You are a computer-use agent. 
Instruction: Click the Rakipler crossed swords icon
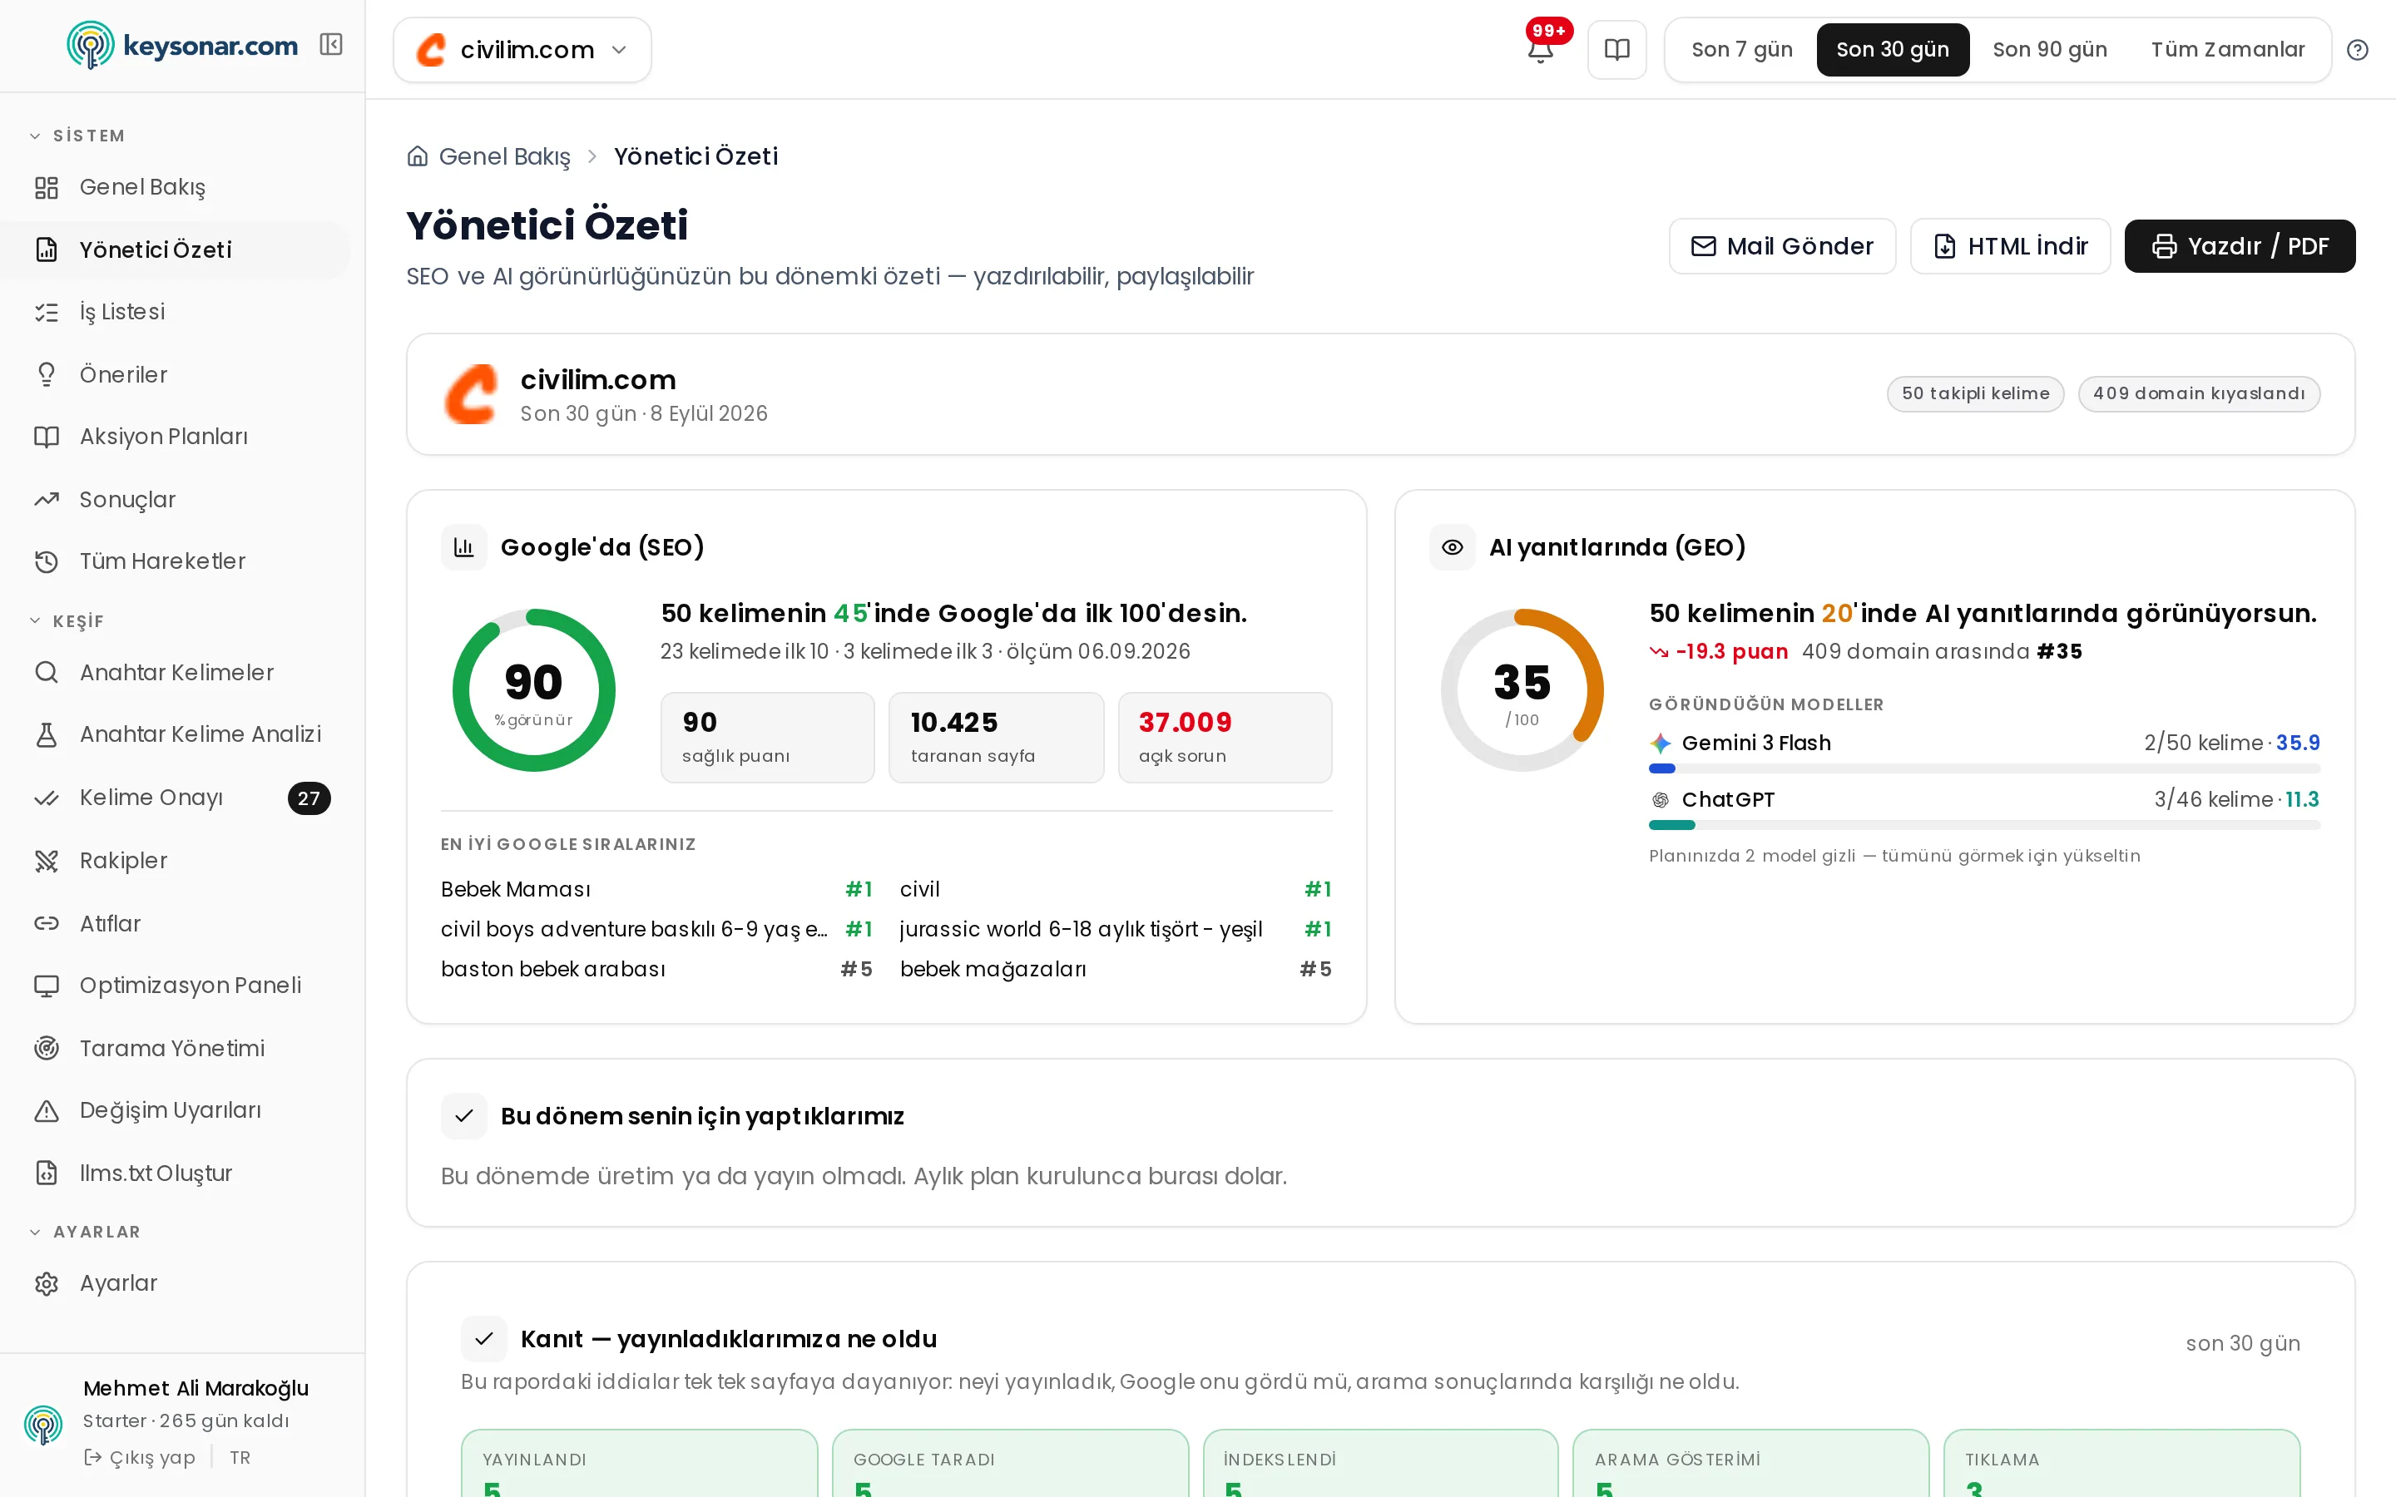tap(47, 861)
